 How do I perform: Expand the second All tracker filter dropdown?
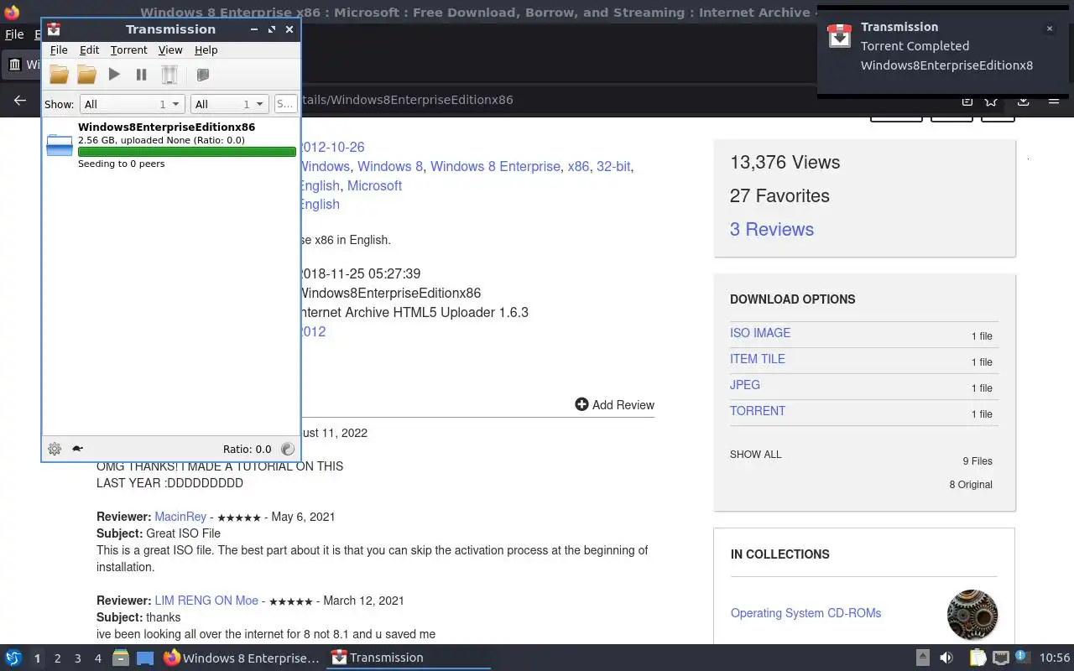229,104
